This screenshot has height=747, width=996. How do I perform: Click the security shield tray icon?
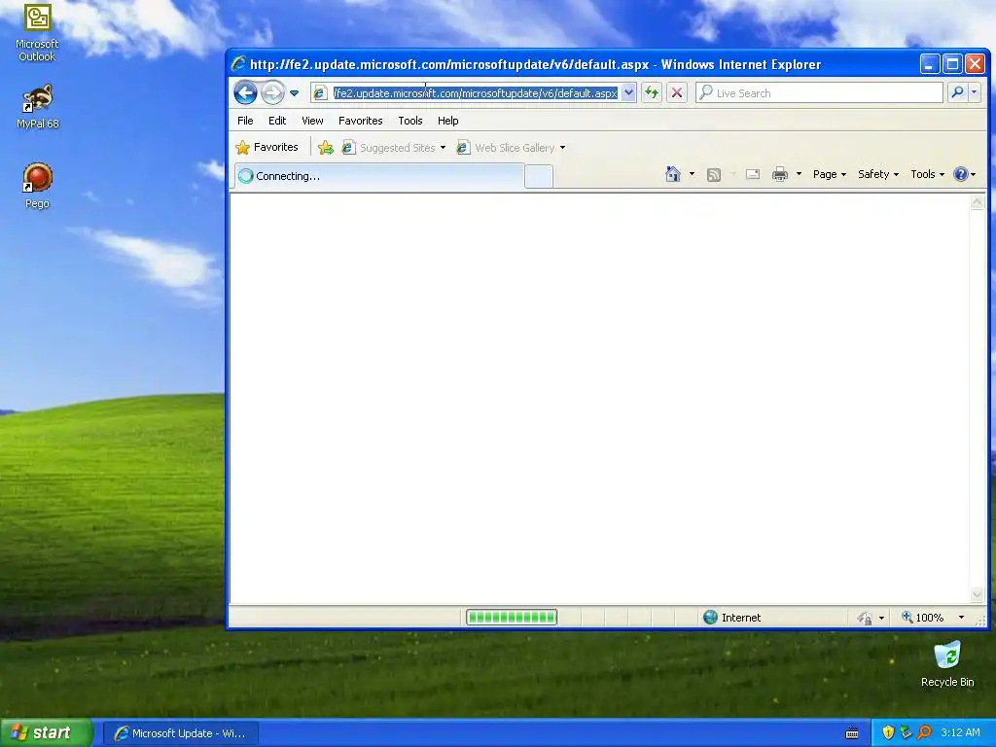(888, 732)
